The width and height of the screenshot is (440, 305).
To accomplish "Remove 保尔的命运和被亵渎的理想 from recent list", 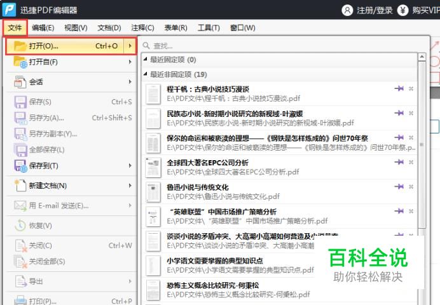I will [x=411, y=138].
